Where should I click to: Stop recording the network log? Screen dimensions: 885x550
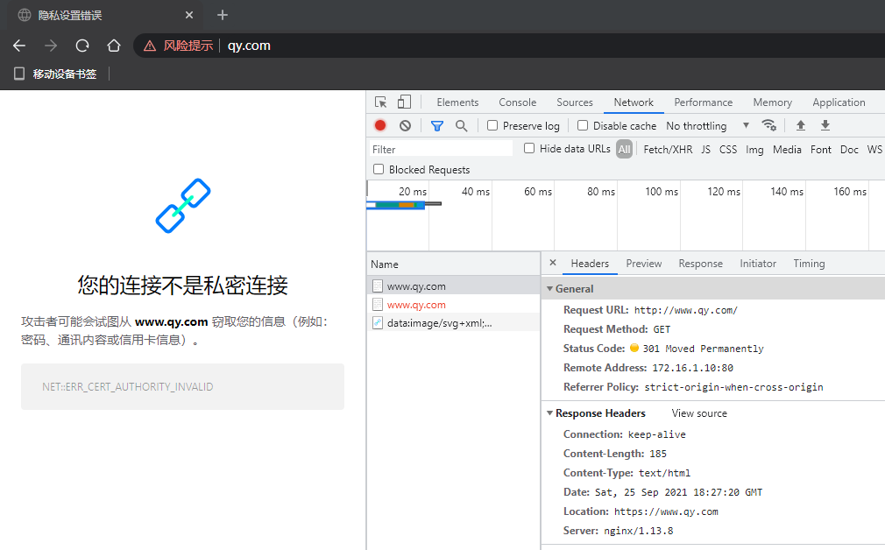(x=380, y=125)
